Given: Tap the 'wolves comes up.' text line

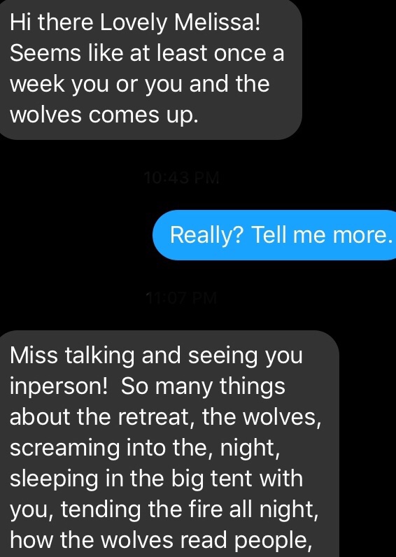Looking at the screenshot, I should pyautogui.click(x=104, y=115).
